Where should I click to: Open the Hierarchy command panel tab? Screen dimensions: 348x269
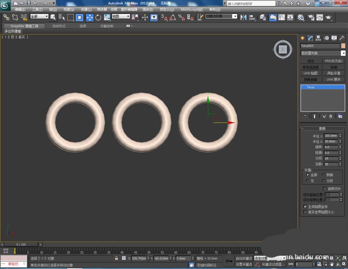pyautogui.click(x=318, y=38)
